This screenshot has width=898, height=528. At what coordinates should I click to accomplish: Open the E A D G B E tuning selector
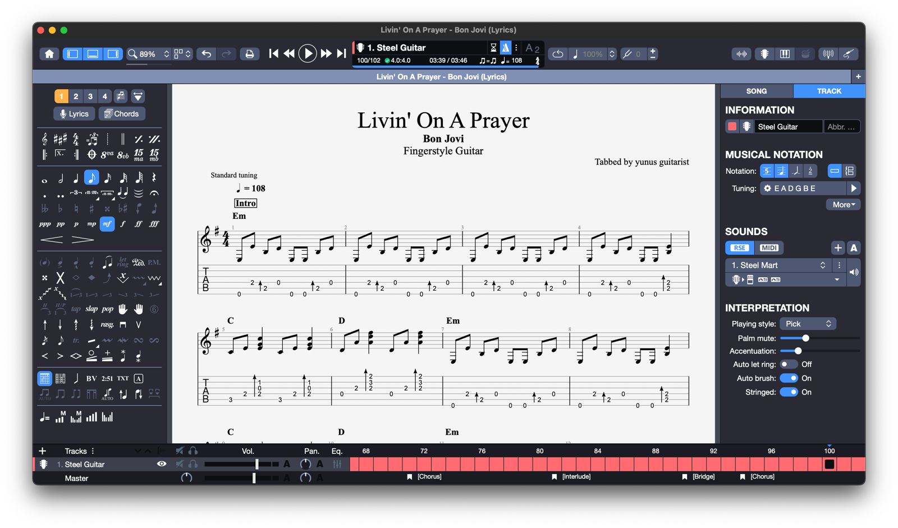coord(803,188)
